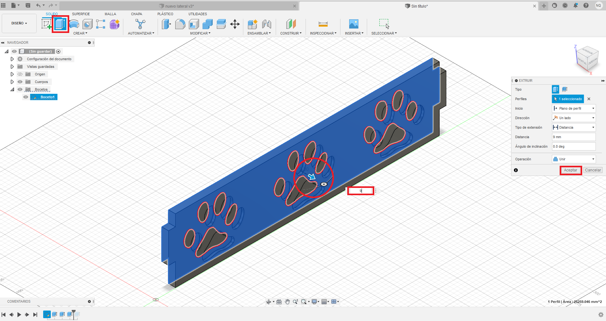Open the Operación dropdown
Viewport: 606px width, 321px height.
[574, 159]
